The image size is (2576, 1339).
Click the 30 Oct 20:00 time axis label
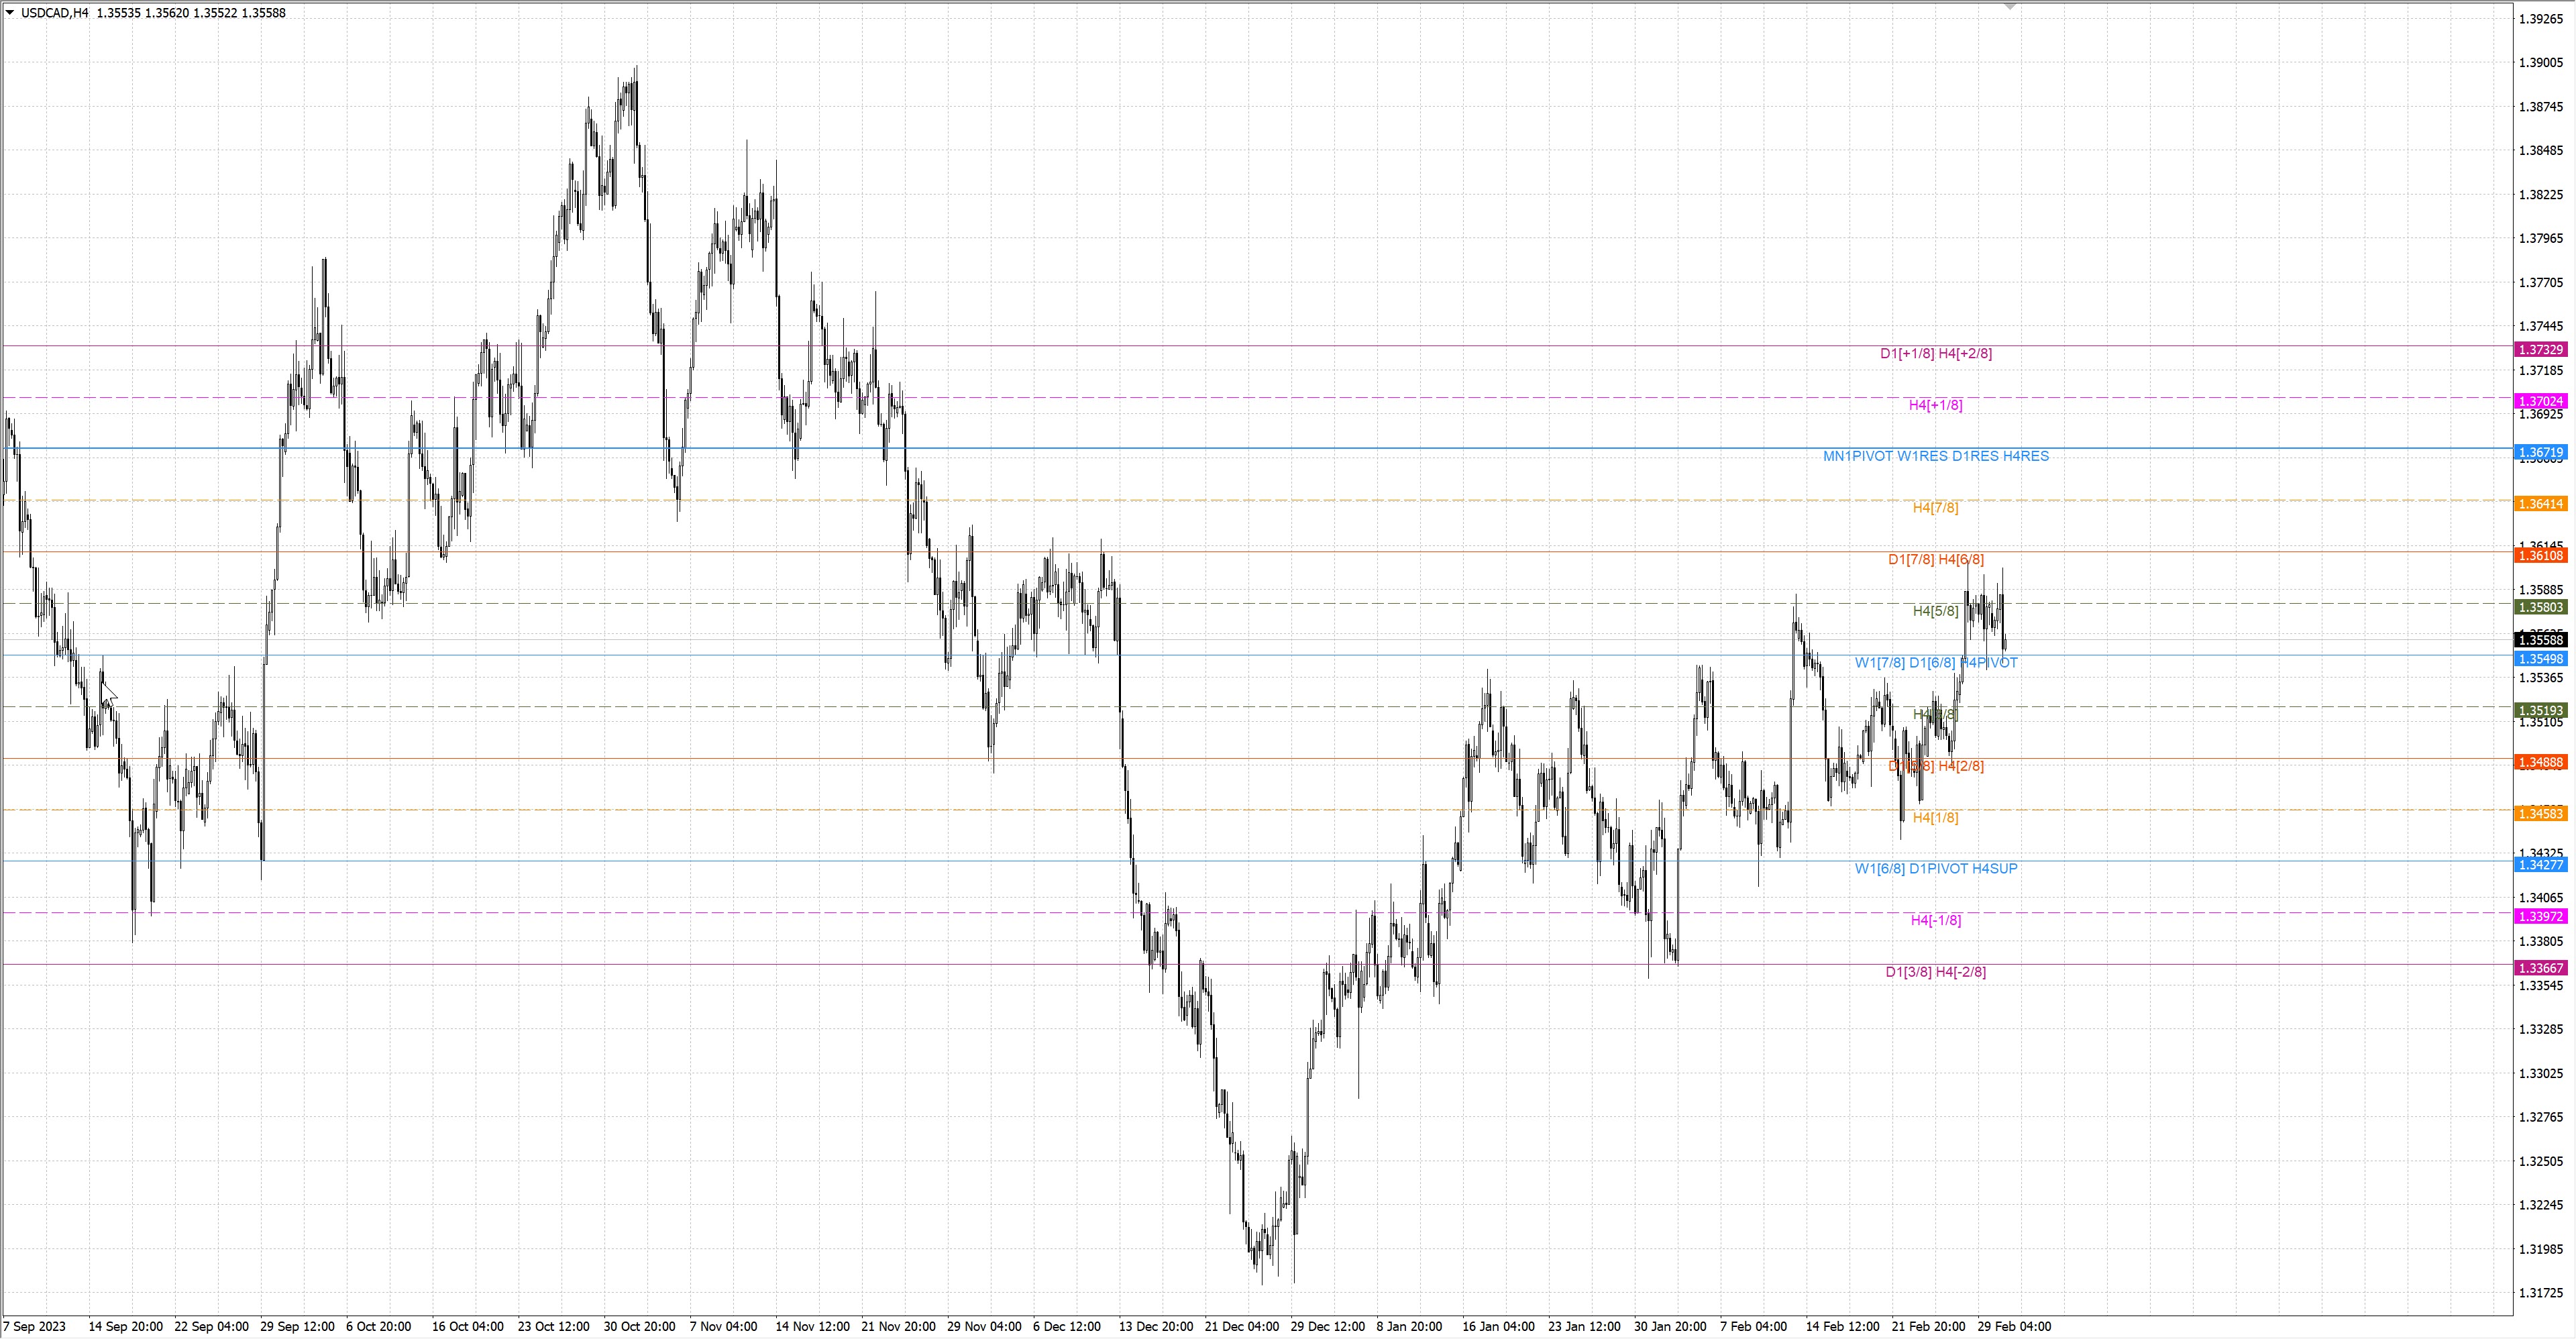click(x=639, y=1326)
